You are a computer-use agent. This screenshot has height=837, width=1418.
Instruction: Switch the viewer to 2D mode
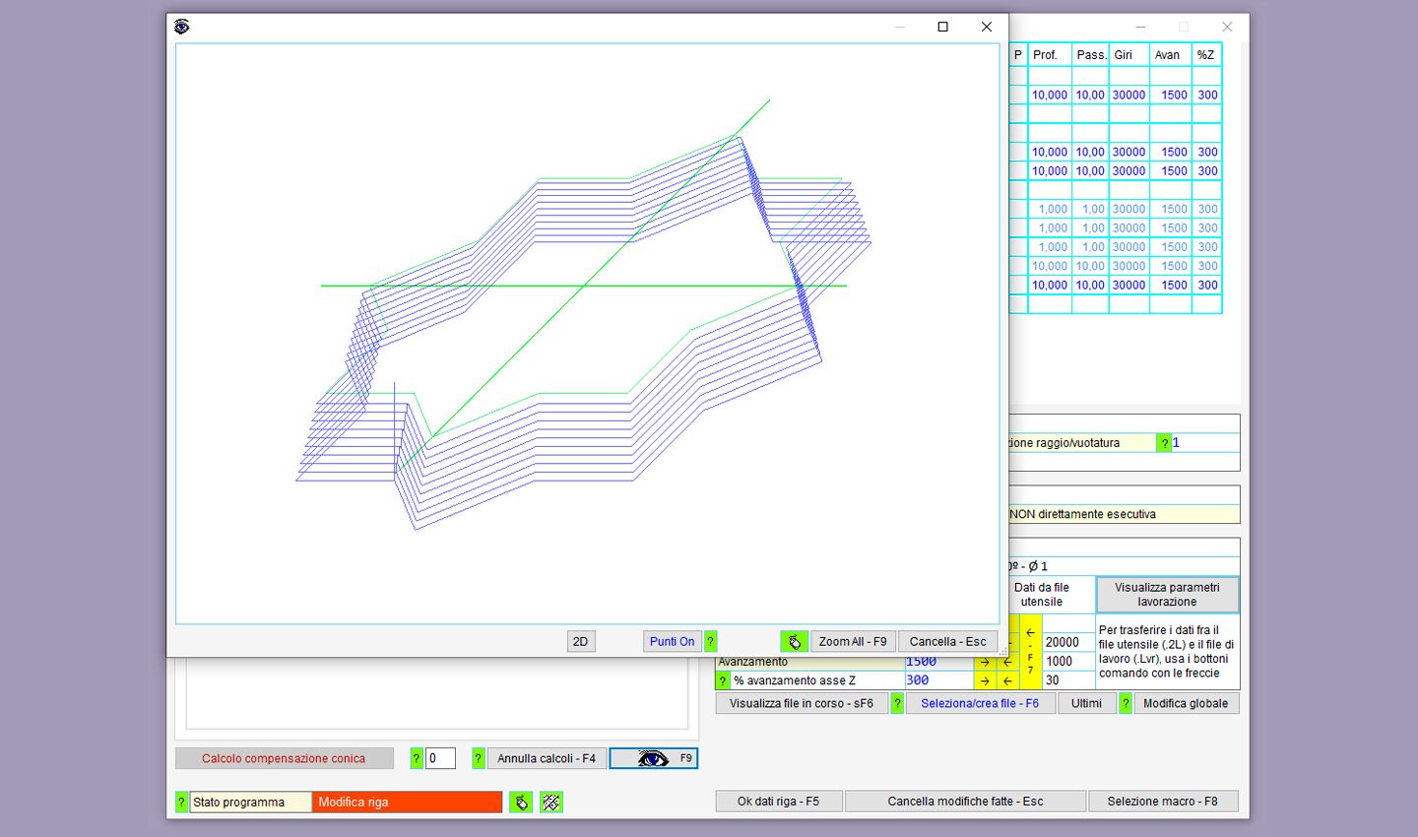click(581, 641)
